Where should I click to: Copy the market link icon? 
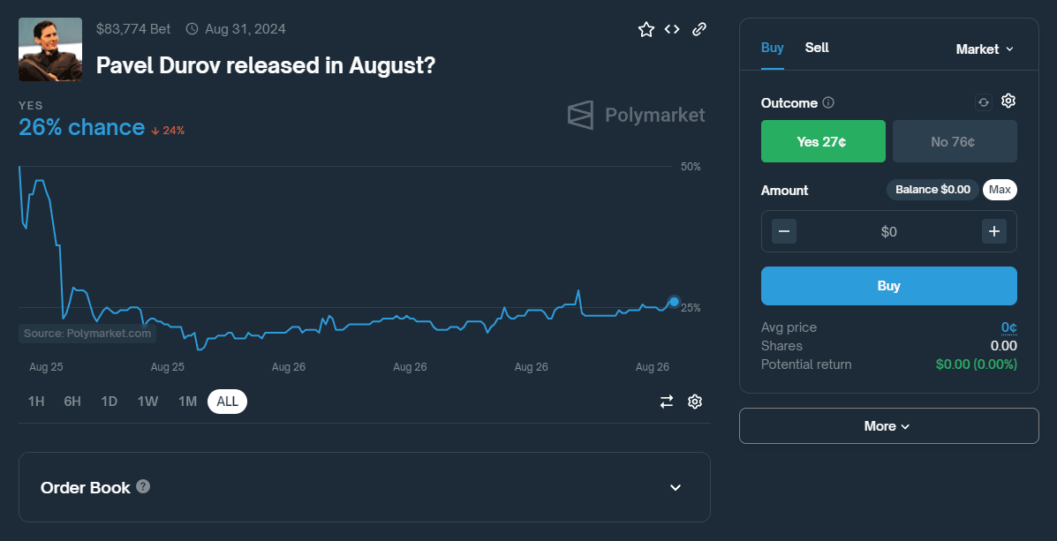pos(699,29)
